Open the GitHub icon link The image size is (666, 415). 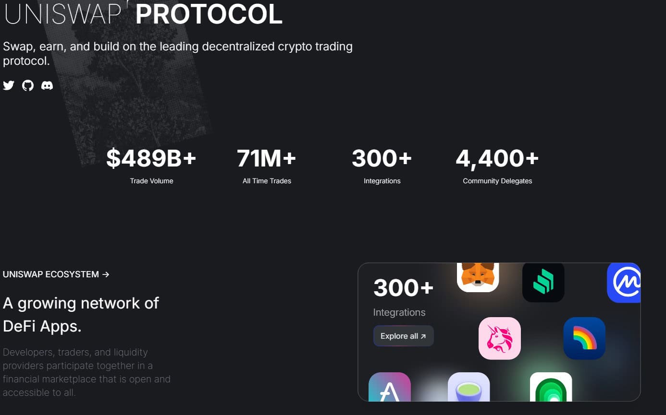[x=28, y=85]
